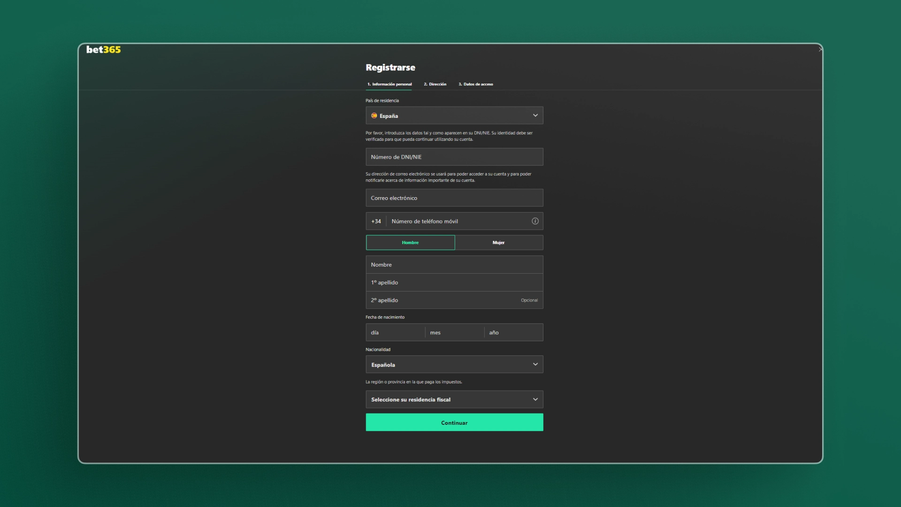Select año of birth field
The width and height of the screenshot is (901, 507).
514,332
